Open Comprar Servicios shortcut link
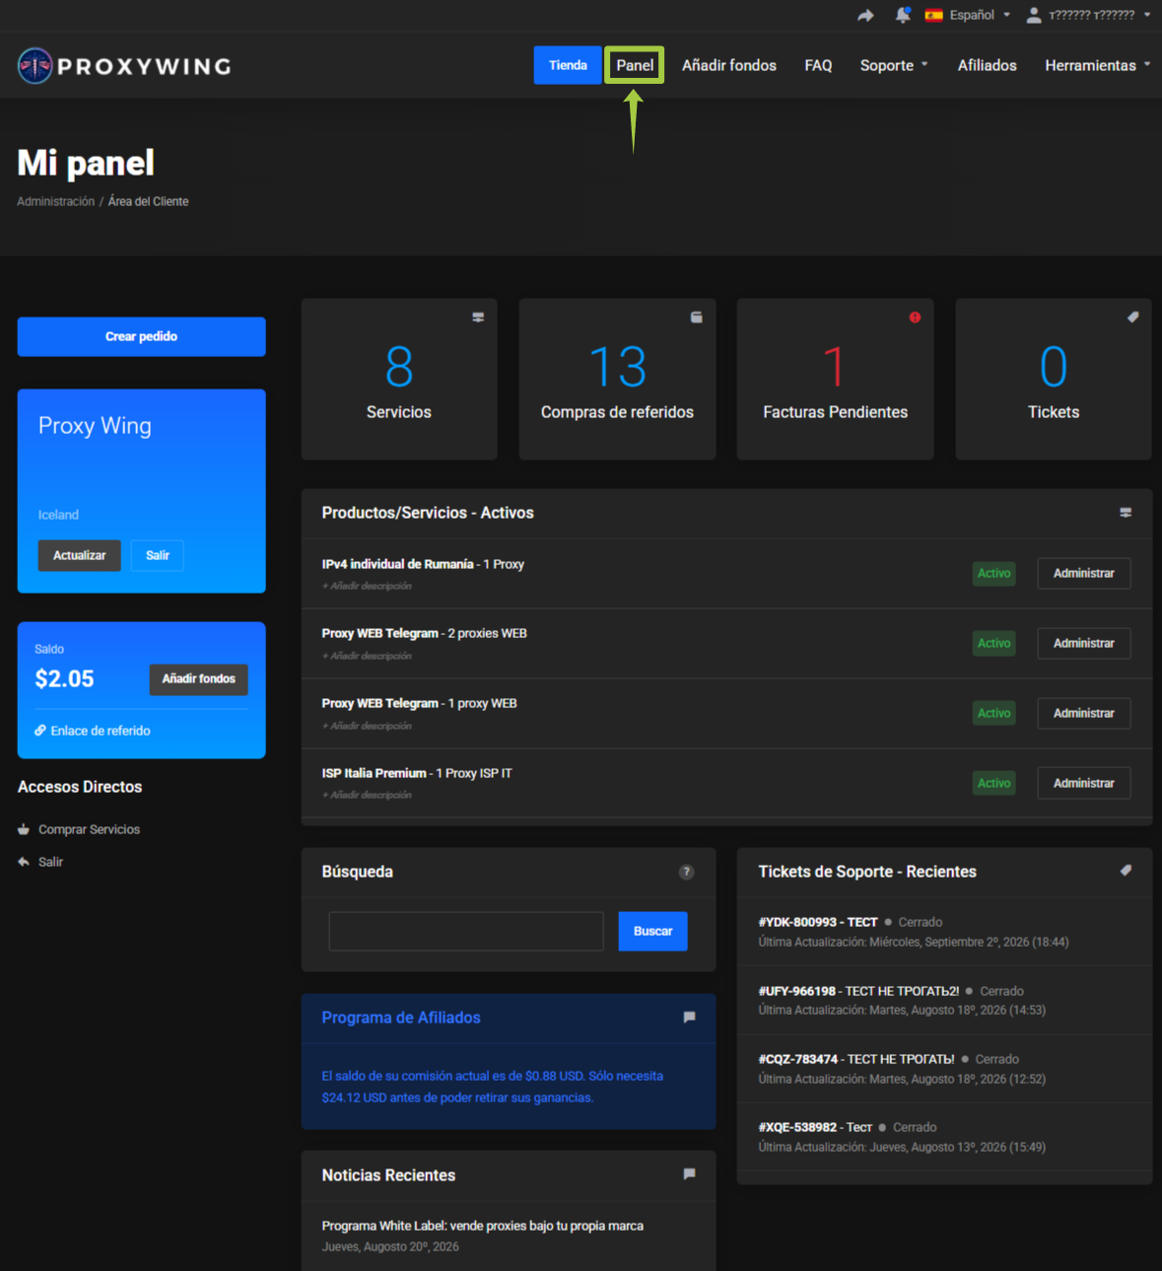The image size is (1162, 1271). [89, 829]
